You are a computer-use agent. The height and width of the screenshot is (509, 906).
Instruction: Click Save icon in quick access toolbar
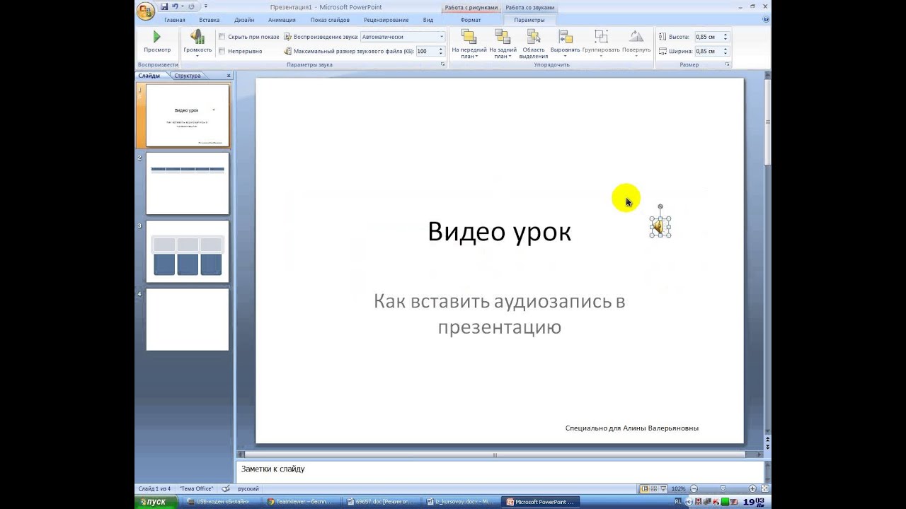(x=164, y=6)
